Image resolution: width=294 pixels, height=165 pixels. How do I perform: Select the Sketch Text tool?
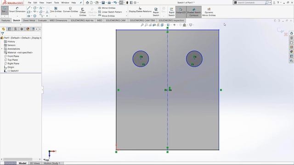(x=47, y=12)
